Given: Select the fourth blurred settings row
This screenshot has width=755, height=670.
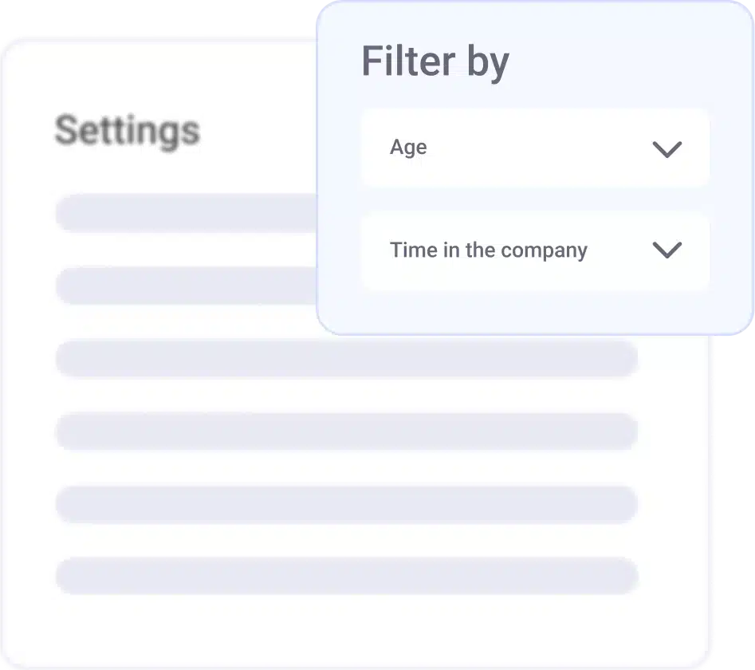Looking at the screenshot, I should (x=346, y=432).
